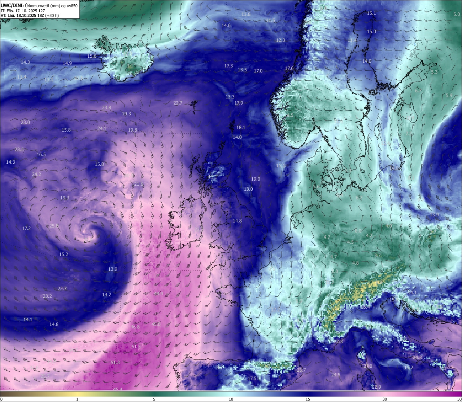Click the 22.3 value label
This screenshot has width=462, height=402.
[338, 341]
